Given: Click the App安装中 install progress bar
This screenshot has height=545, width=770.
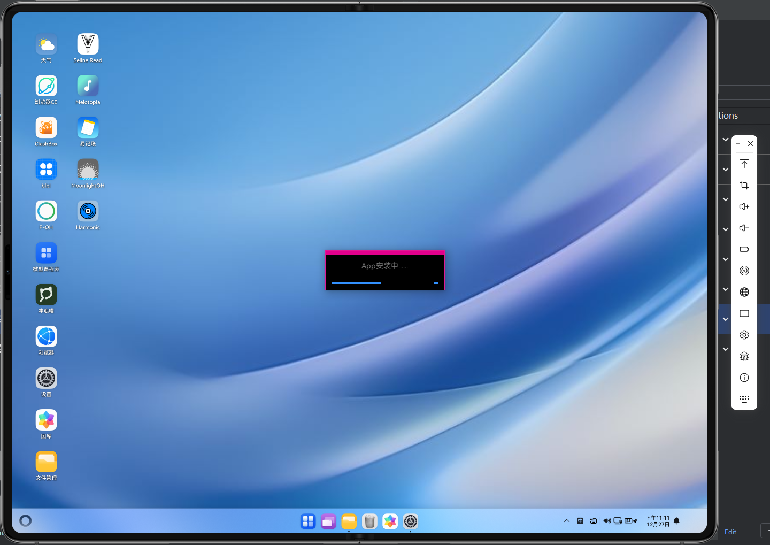Looking at the screenshot, I should click(x=385, y=283).
